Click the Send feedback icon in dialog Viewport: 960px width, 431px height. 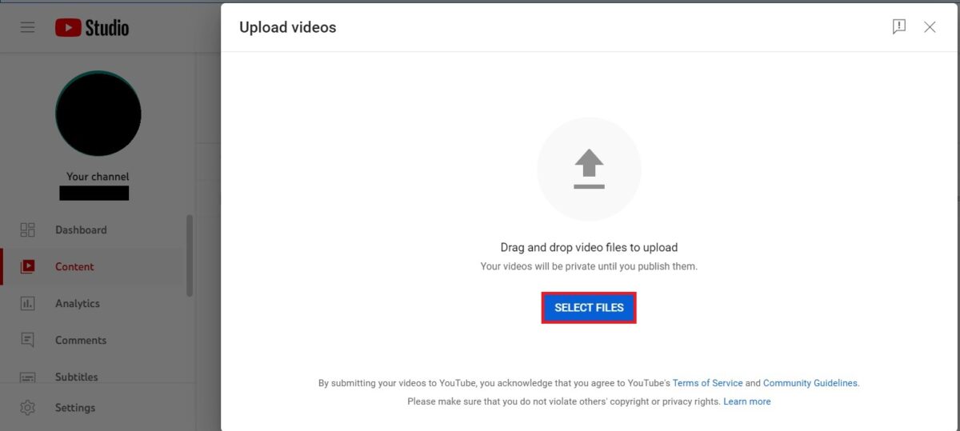click(x=899, y=27)
